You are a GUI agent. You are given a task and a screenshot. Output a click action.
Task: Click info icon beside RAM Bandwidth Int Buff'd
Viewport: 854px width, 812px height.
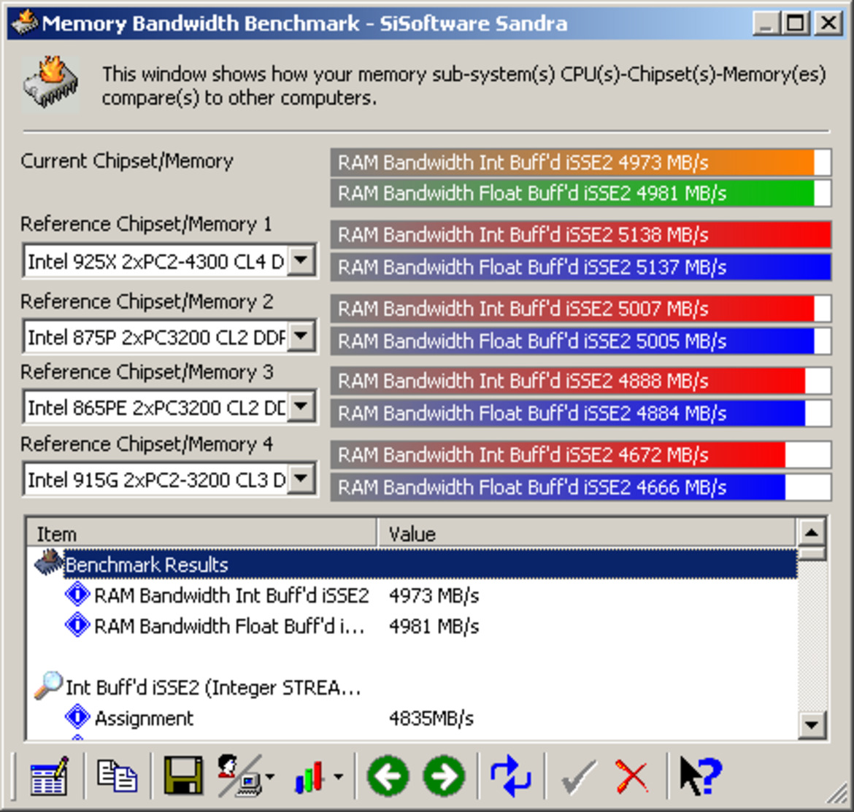pyautogui.click(x=77, y=595)
